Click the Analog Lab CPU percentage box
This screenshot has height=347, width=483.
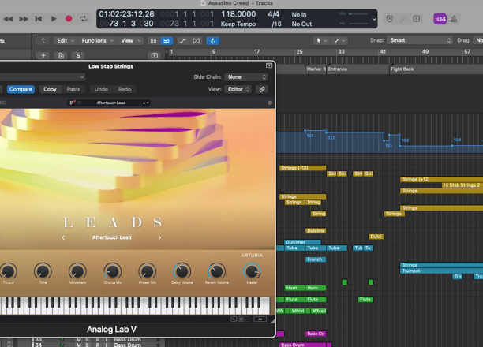coord(260,319)
